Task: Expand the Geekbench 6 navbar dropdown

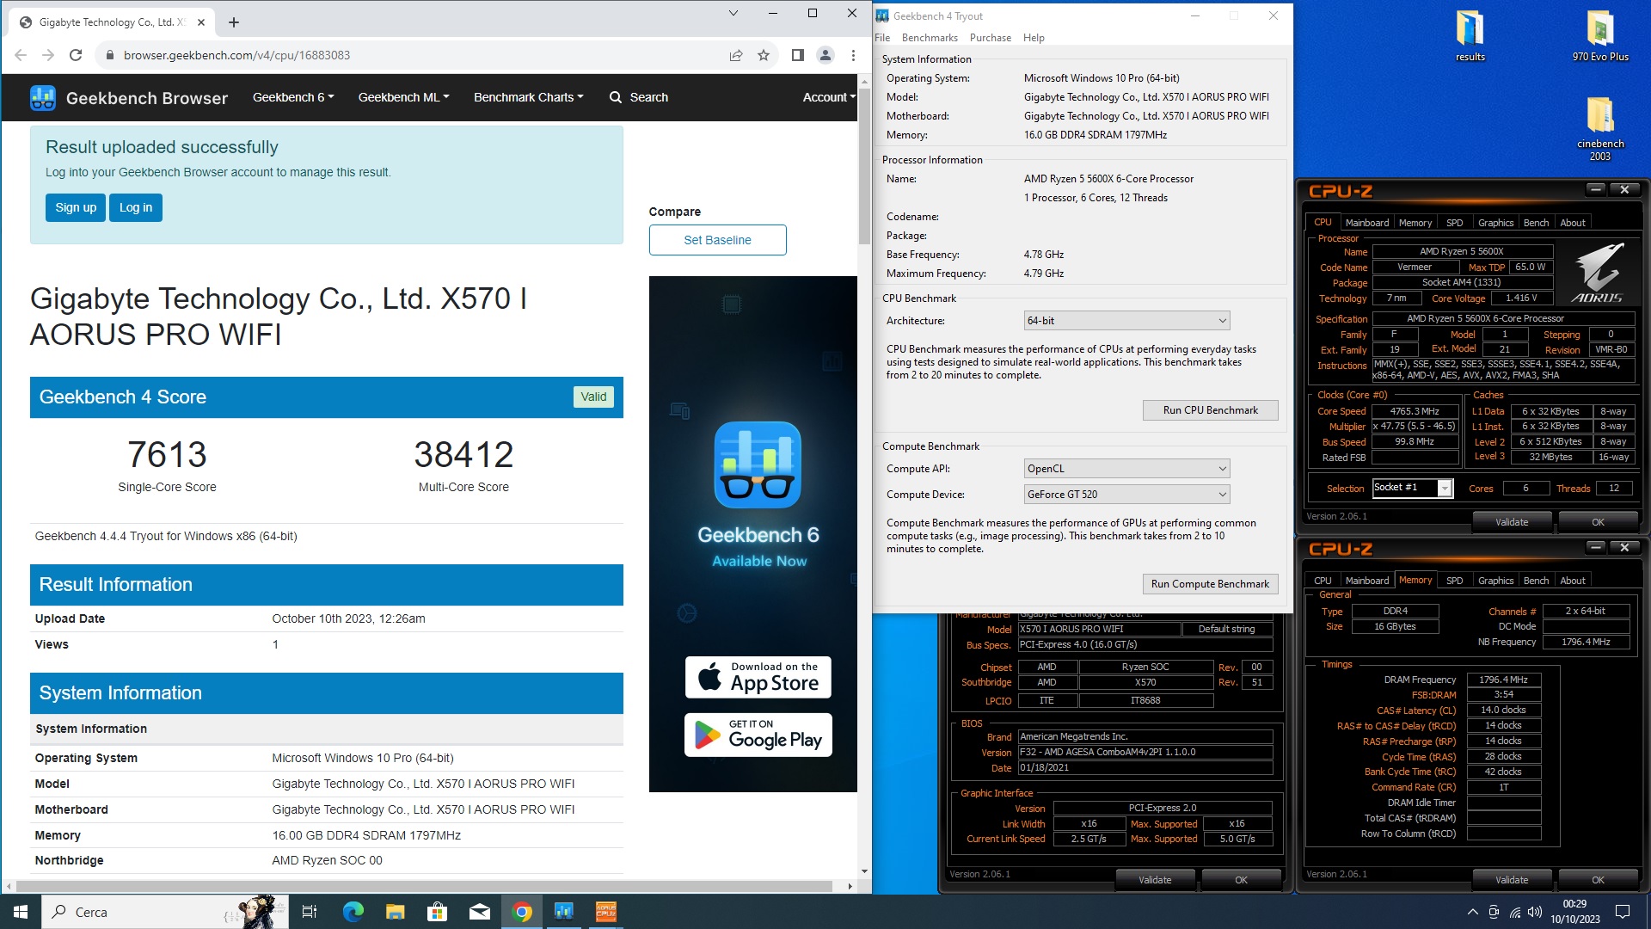Action: click(x=293, y=97)
